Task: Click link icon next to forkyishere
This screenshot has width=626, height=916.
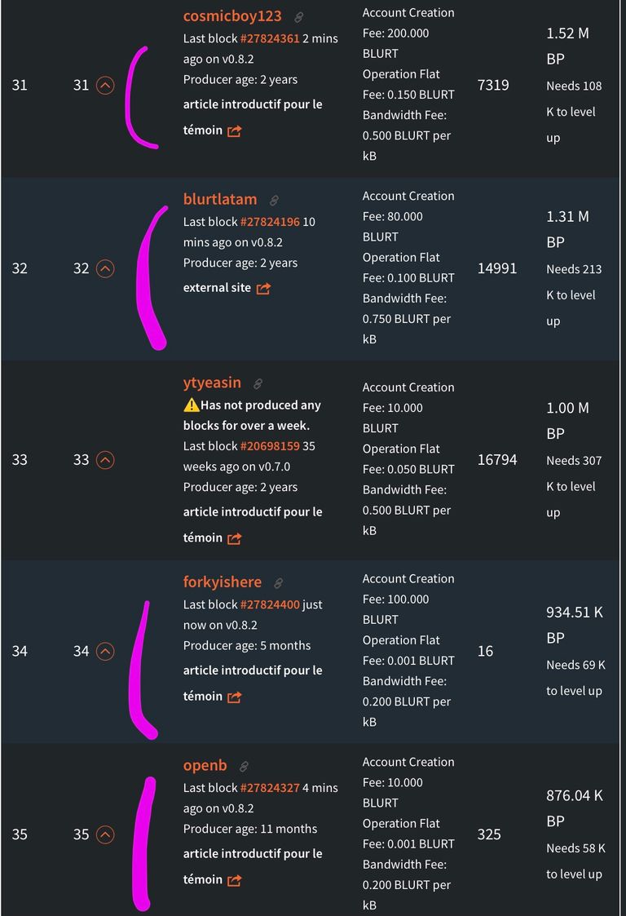Action: tap(279, 583)
